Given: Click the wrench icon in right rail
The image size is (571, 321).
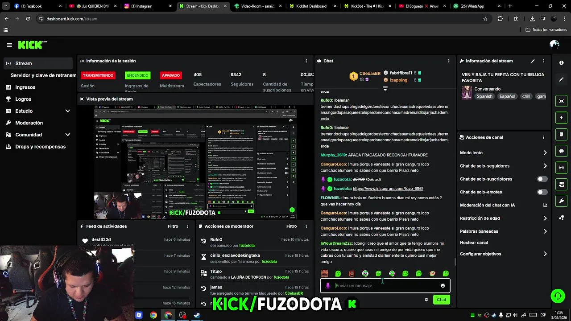Looking at the screenshot, I should [562, 201].
